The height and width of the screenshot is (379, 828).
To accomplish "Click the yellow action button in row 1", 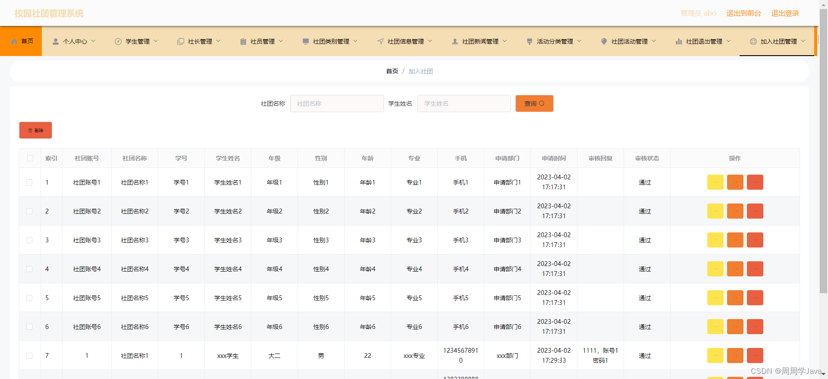I will click(715, 182).
